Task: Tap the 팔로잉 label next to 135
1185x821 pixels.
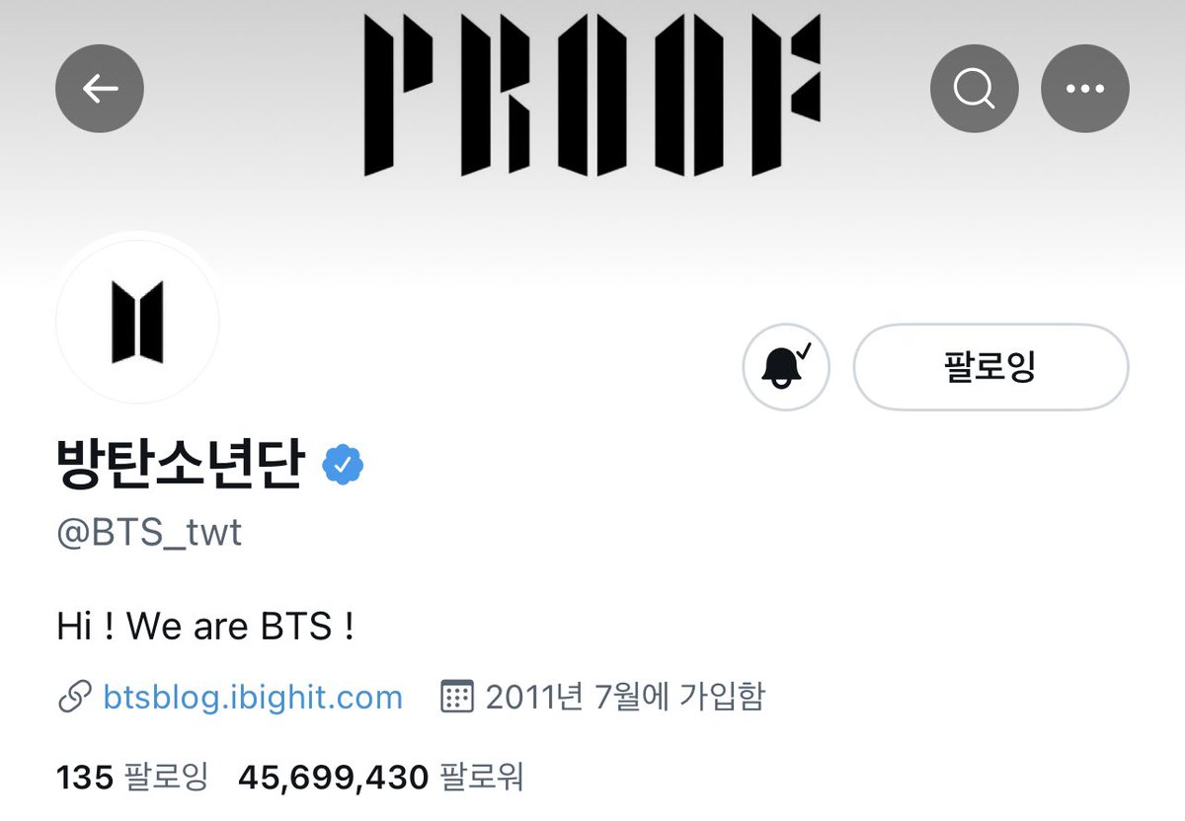Action: tap(167, 778)
